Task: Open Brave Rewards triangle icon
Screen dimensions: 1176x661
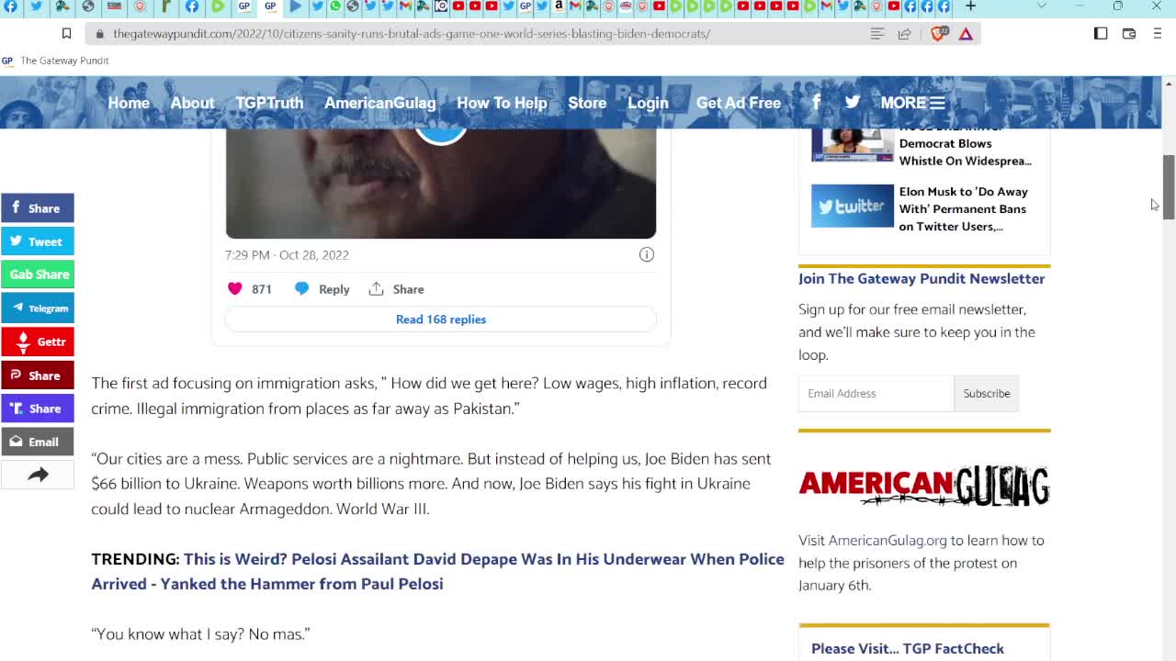Action: [966, 33]
